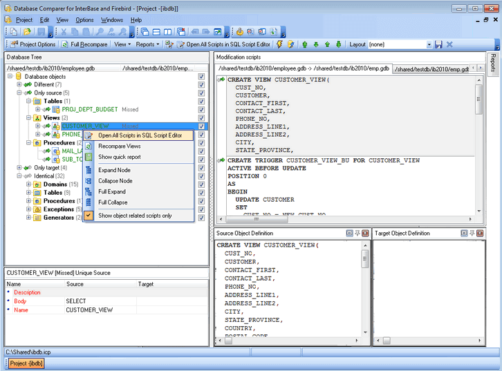Image resolution: width=502 pixels, height=371 pixels.
Task: Click the double green down arrow icon
Action: click(x=339, y=44)
